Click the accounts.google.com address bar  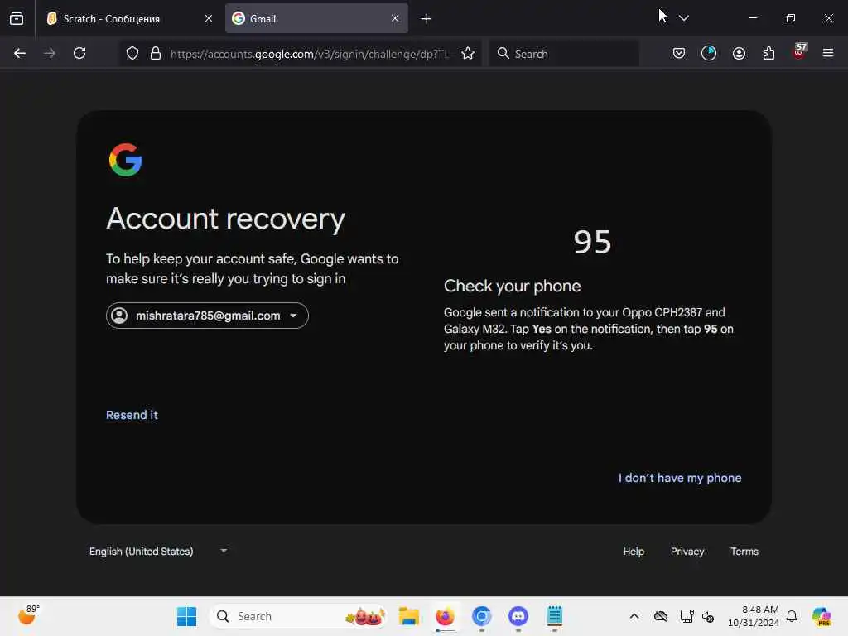coord(309,54)
